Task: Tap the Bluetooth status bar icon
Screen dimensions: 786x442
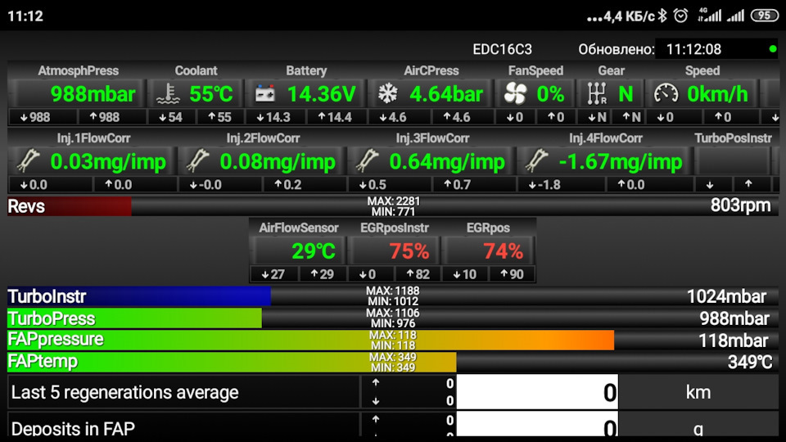Action: (662, 16)
